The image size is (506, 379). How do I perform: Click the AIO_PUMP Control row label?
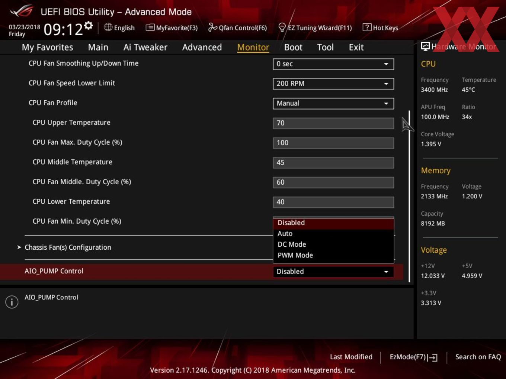coord(54,271)
